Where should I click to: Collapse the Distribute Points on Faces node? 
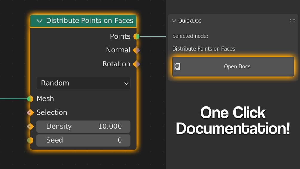tap(39, 21)
